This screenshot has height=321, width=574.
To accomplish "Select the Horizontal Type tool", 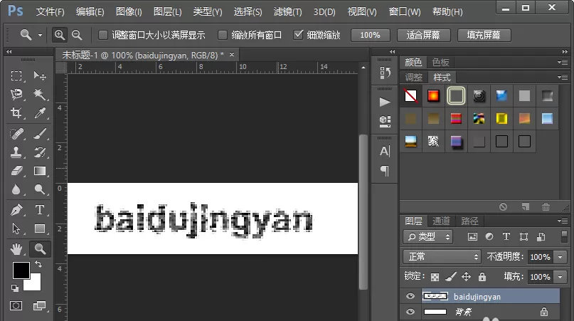I will [x=40, y=210].
